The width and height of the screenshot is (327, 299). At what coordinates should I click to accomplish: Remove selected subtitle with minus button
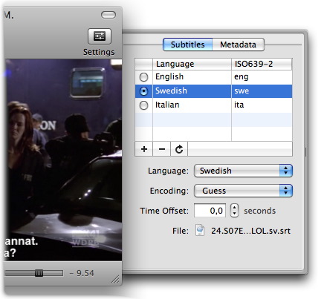click(x=162, y=149)
